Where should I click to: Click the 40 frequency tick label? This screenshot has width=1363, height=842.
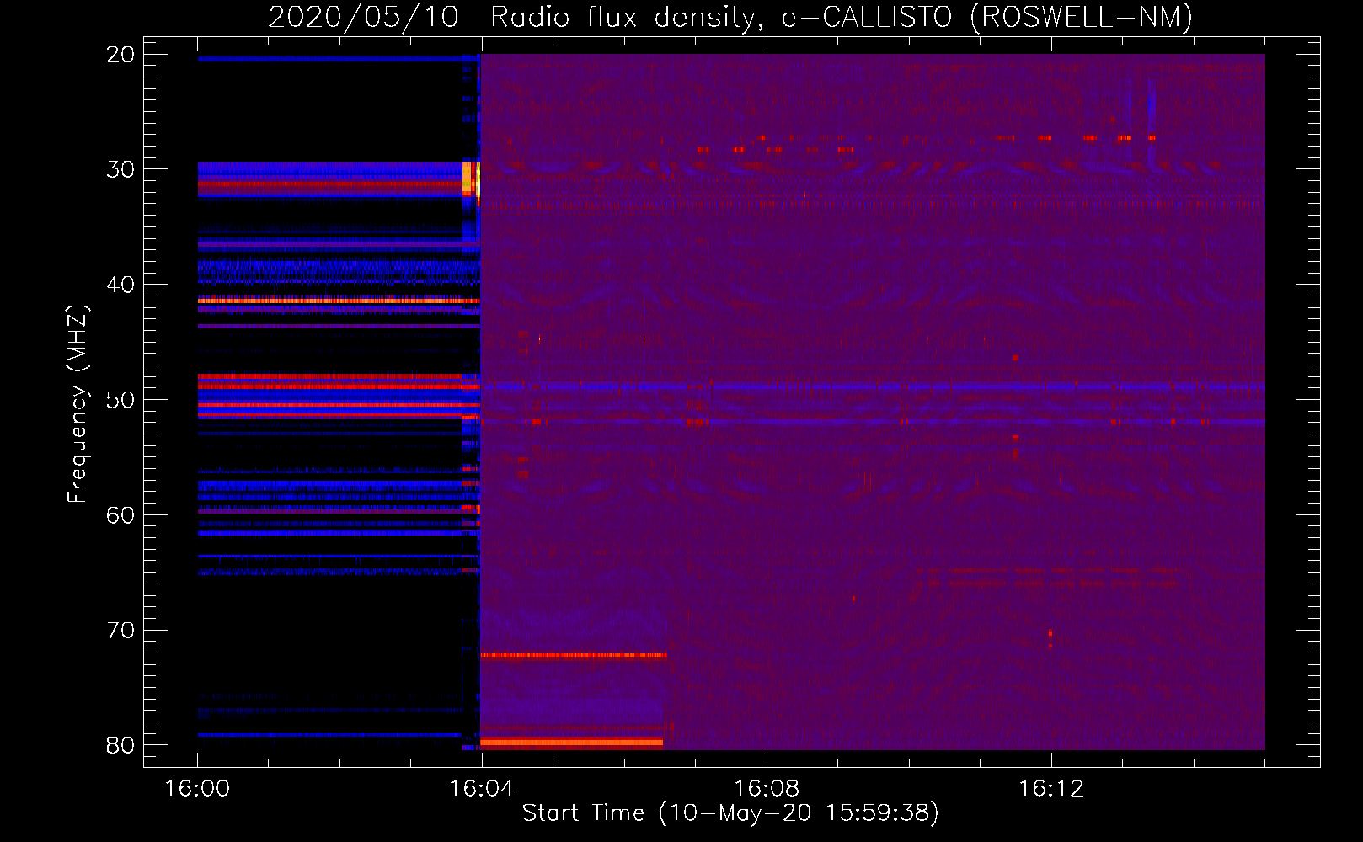pyautogui.click(x=120, y=285)
